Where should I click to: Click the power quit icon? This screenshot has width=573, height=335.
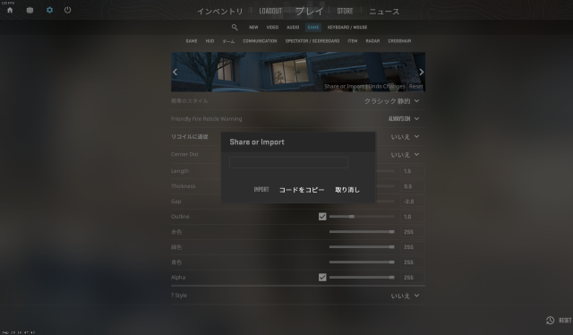point(68,10)
